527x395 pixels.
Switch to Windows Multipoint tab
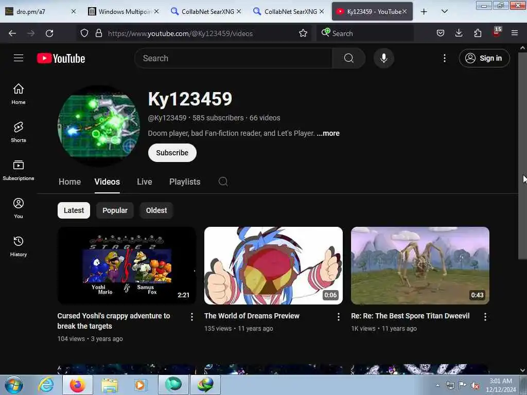tap(123, 12)
